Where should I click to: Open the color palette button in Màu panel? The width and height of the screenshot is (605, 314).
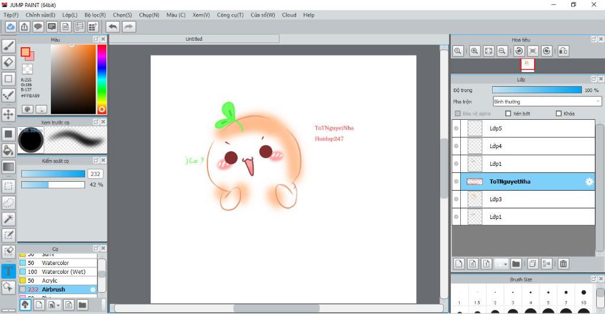tap(27, 109)
